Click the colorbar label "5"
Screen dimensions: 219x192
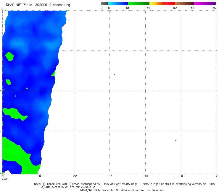(x=109, y=8)
